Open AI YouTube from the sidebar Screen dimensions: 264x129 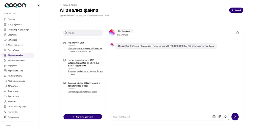tap(13, 86)
